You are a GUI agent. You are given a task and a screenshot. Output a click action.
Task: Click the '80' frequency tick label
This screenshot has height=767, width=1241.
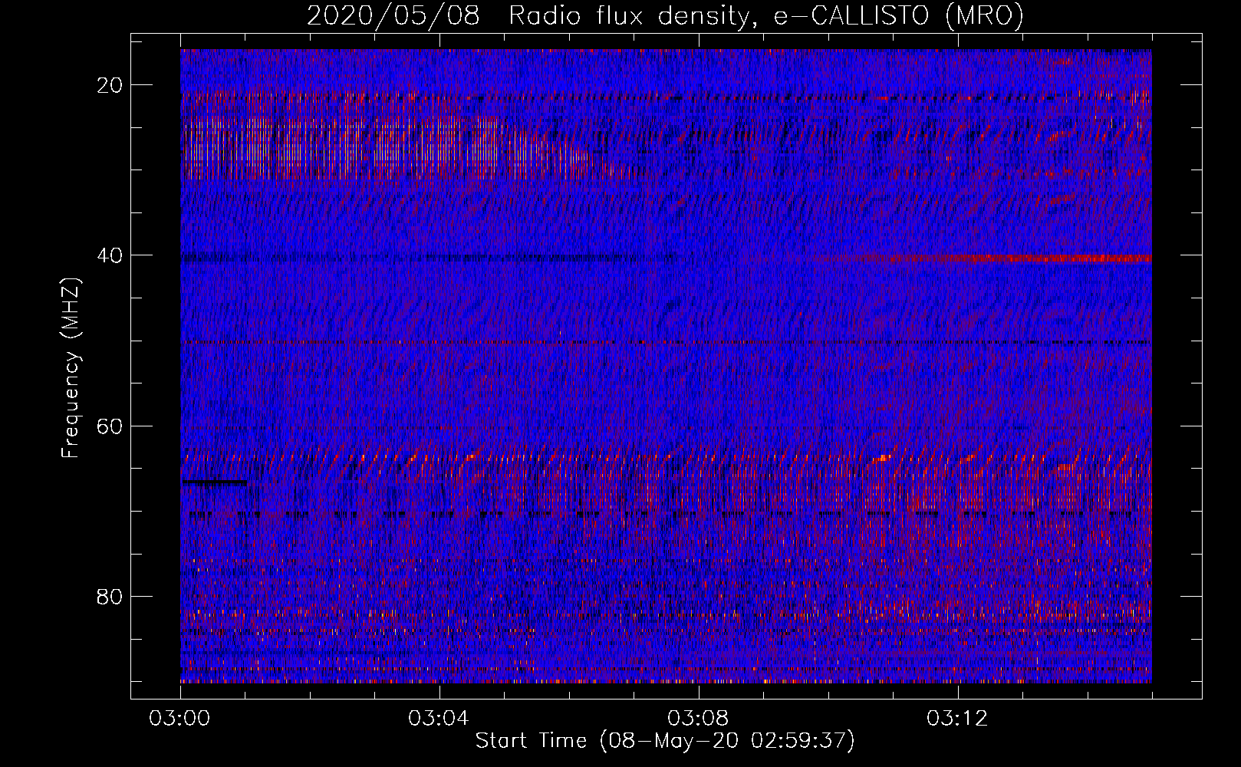coord(110,596)
